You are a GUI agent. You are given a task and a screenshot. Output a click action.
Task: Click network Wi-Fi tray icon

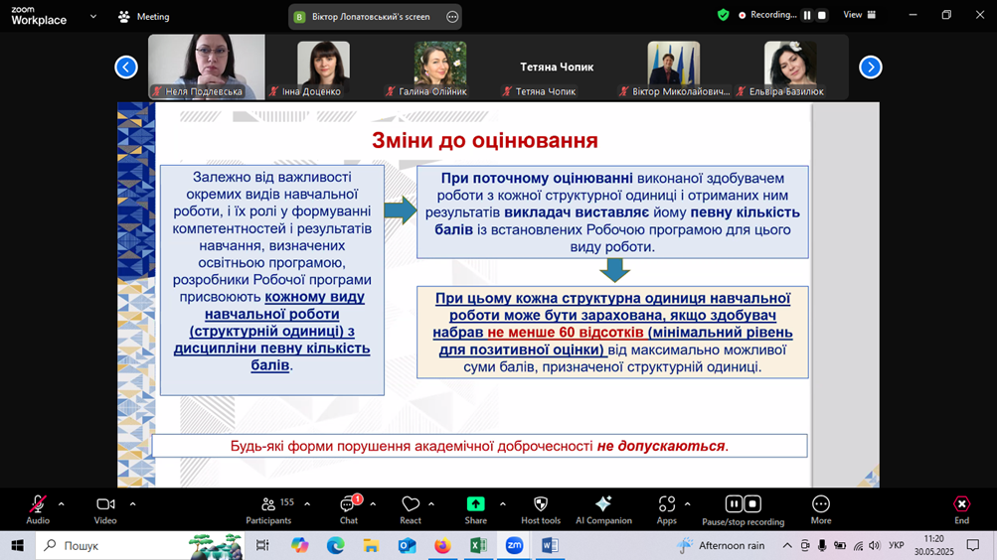coord(858,545)
